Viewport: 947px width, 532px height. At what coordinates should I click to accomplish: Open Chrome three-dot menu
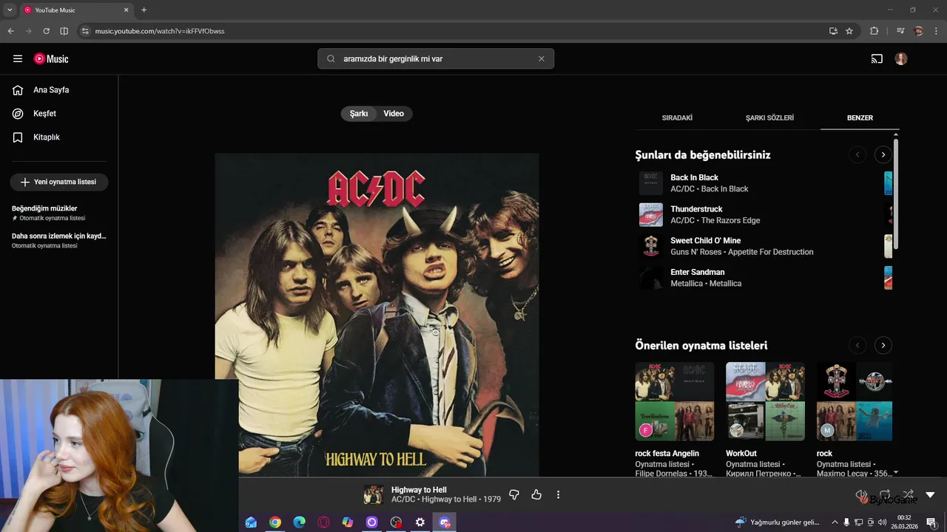[x=937, y=31]
